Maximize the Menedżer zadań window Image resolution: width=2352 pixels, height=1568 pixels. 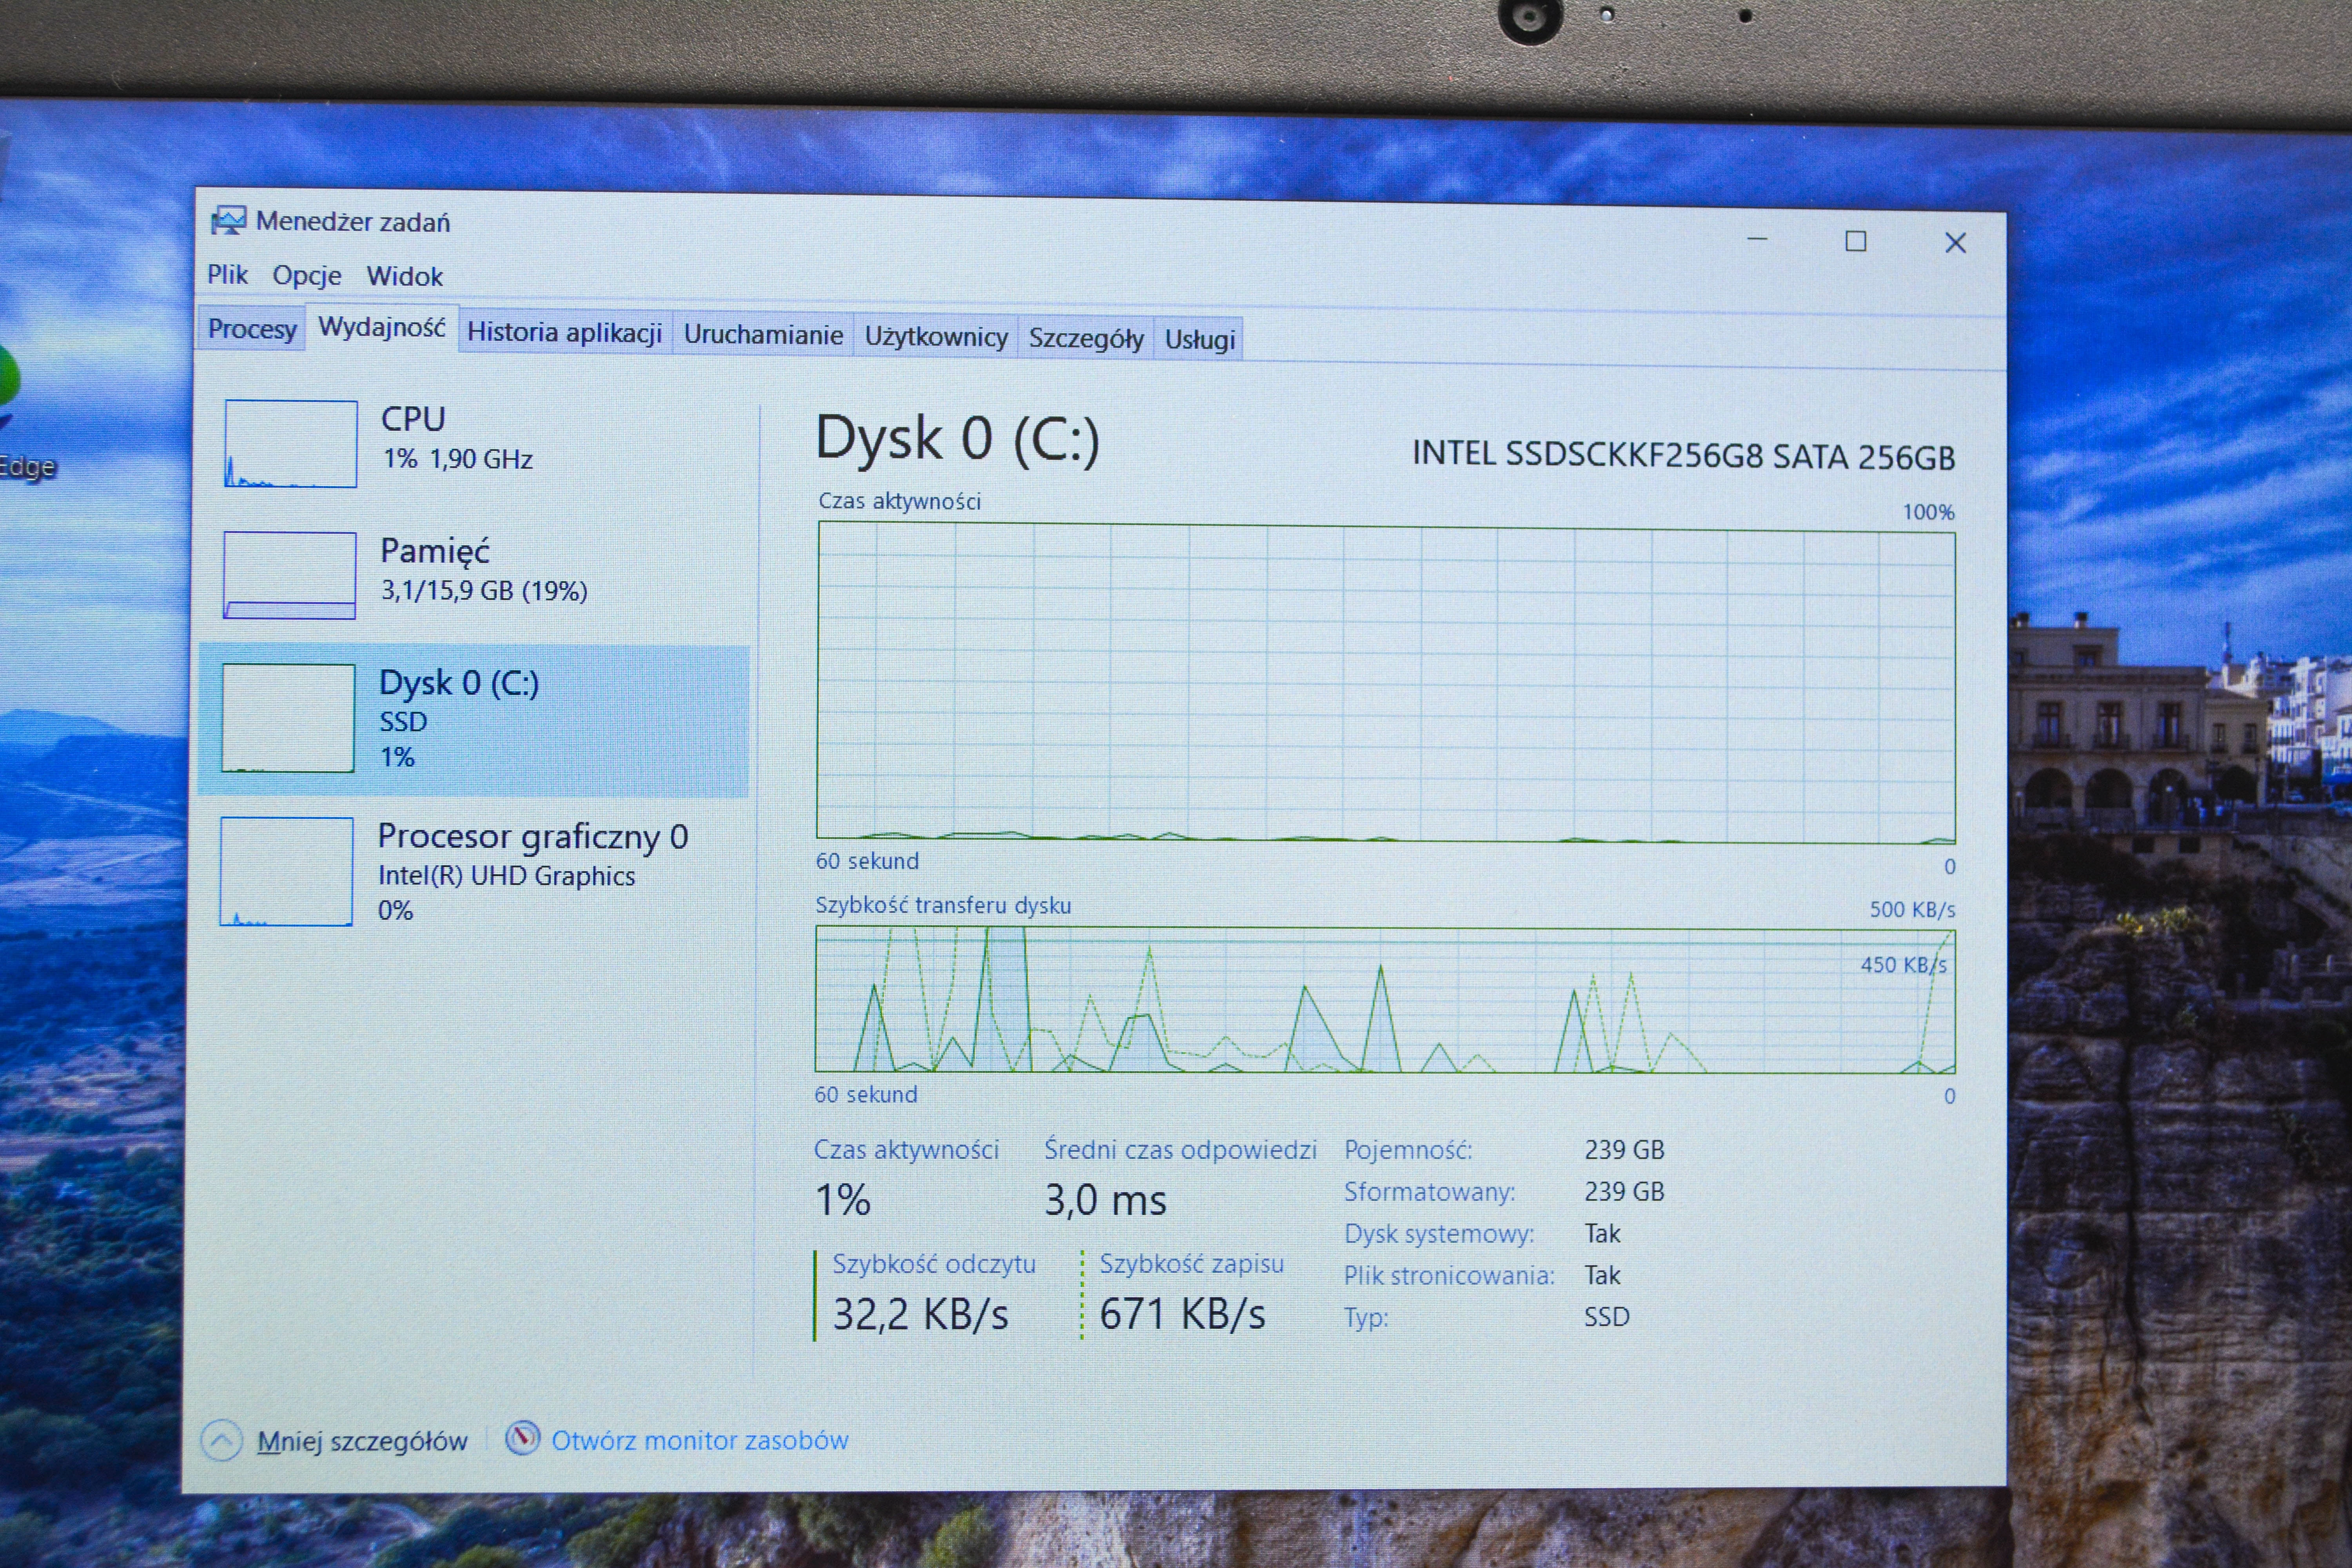point(1856,241)
